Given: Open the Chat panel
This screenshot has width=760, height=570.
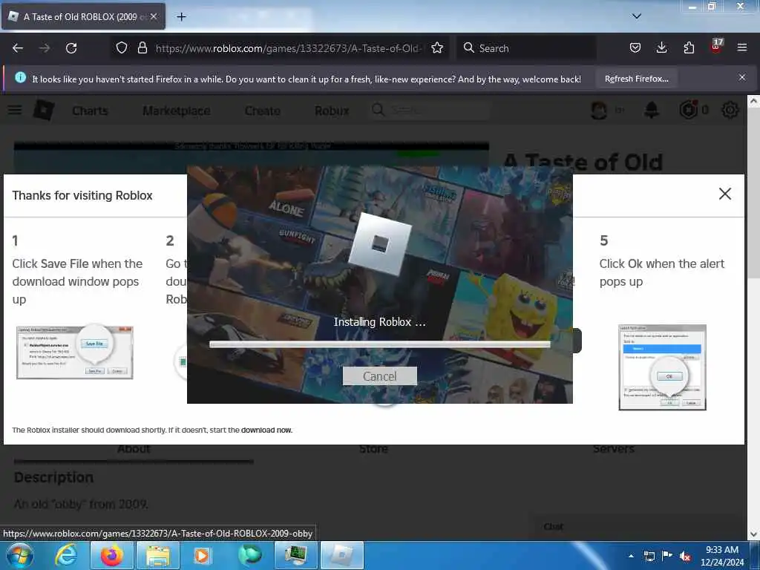Looking at the screenshot, I should pyautogui.click(x=553, y=526).
